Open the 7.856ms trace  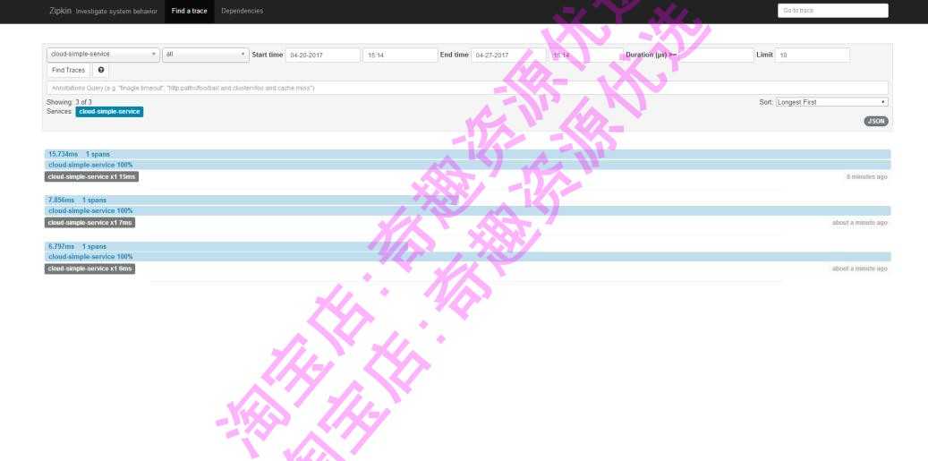[251, 200]
